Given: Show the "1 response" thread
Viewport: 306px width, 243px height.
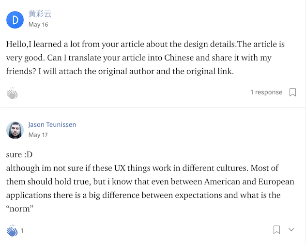Looking at the screenshot, I should coord(266,92).
